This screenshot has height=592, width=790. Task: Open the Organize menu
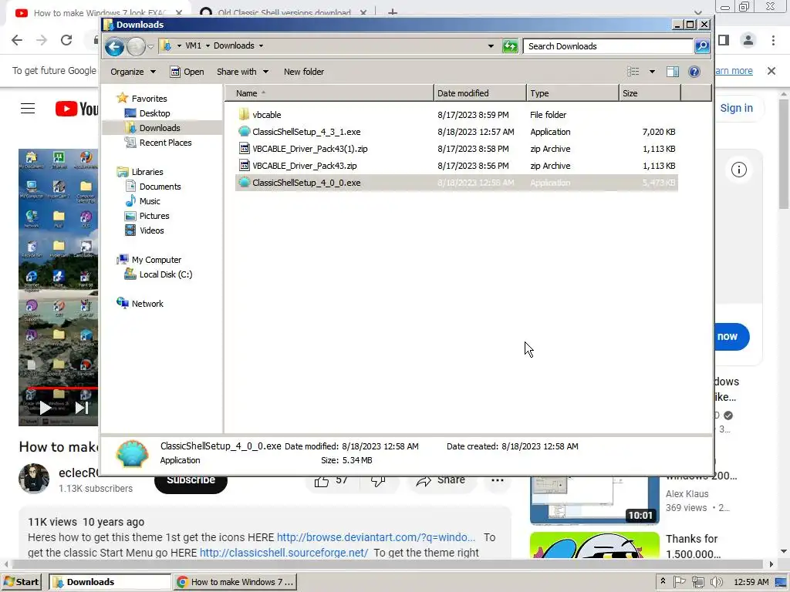point(133,72)
